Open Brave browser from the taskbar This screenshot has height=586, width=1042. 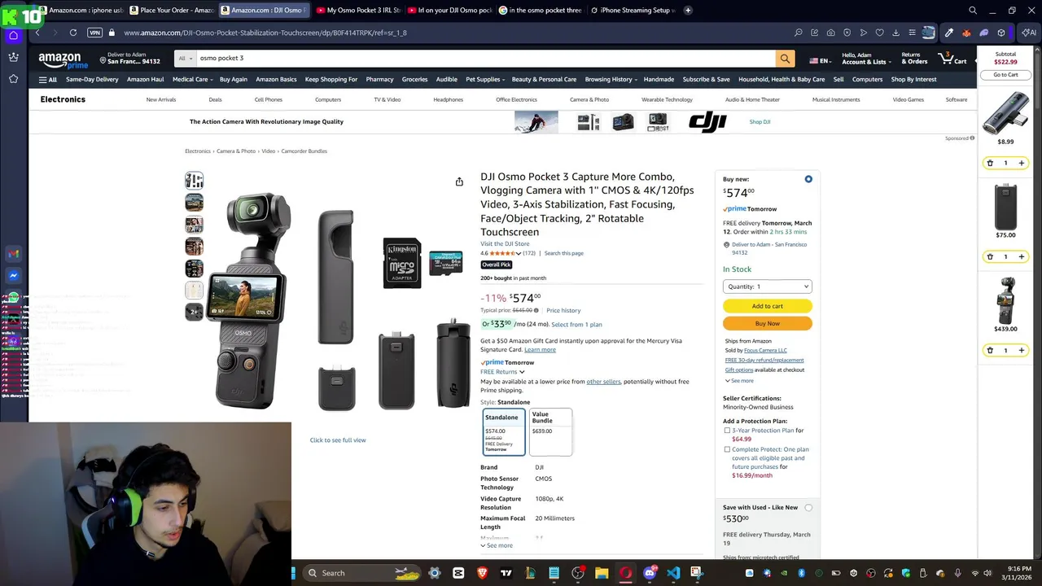tap(482, 573)
